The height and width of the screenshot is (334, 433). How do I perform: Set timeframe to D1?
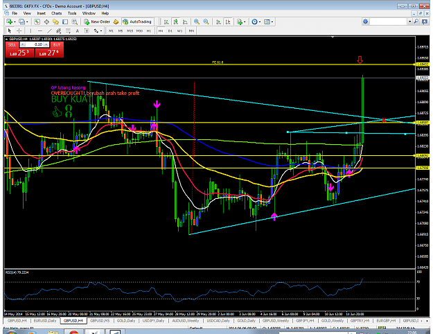170,30
